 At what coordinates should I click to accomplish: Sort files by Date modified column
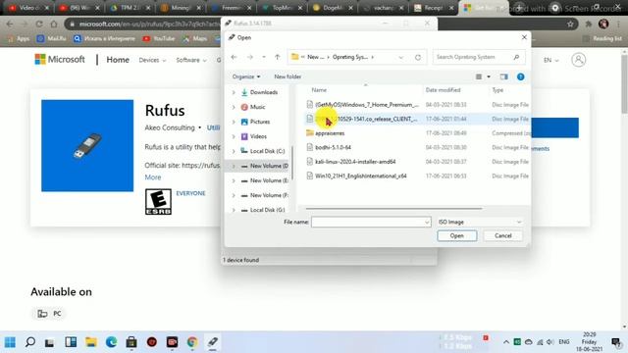pyautogui.click(x=443, y=90)
